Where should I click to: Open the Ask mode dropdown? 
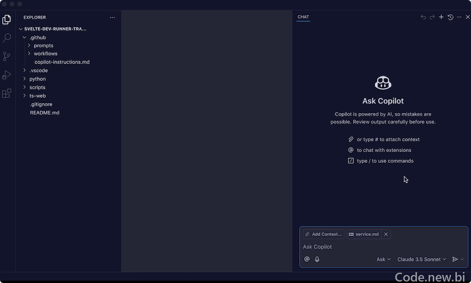click(383, 259)
